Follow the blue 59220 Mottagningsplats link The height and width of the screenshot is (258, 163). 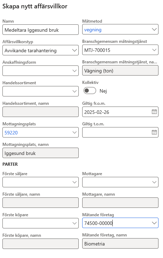click(x=11, y=133)
